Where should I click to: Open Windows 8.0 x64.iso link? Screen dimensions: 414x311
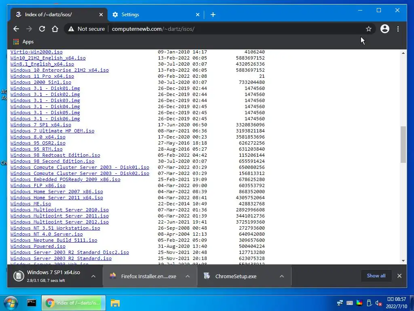click(38, 137)
